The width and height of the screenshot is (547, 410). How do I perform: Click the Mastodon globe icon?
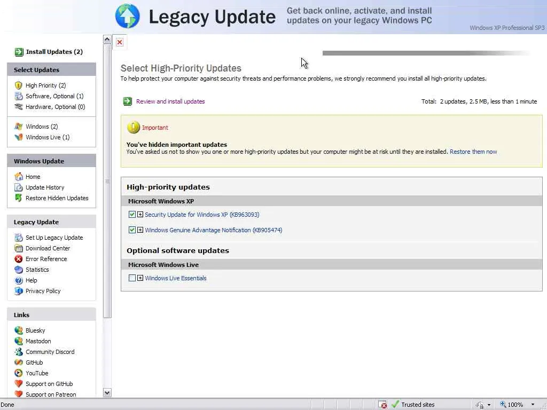[19, 341]
